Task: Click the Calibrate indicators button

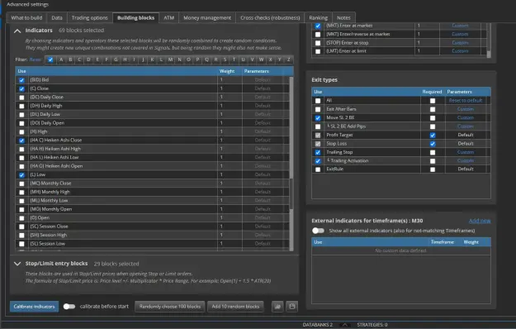Action: click(34, 307)
